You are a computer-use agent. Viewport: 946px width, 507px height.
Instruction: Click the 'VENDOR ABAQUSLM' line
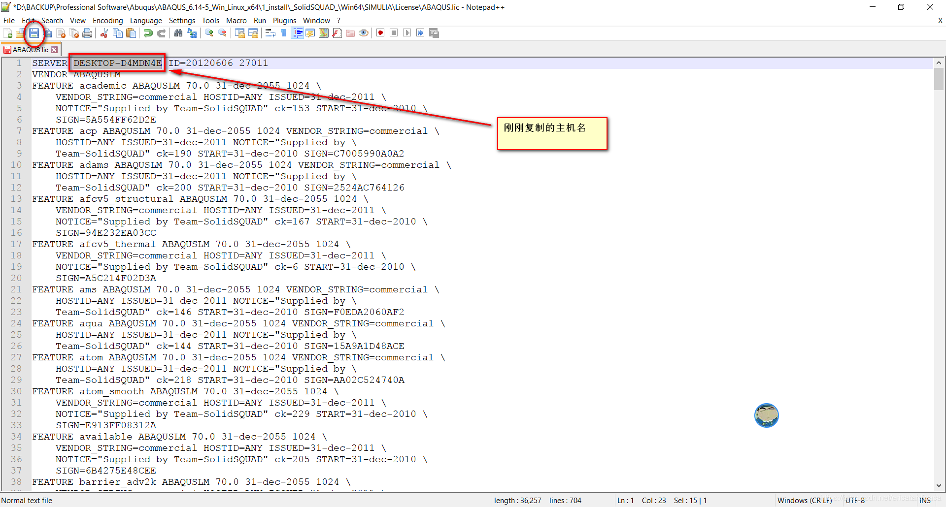point(76,74)
